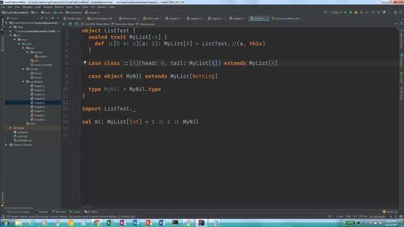The width and height of the screenshot is (404, 227).
Task: Open the Help menu
Action: point(112,7)
